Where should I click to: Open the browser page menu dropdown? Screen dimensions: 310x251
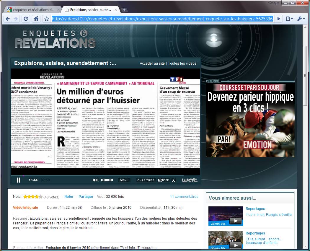(289, 19)
